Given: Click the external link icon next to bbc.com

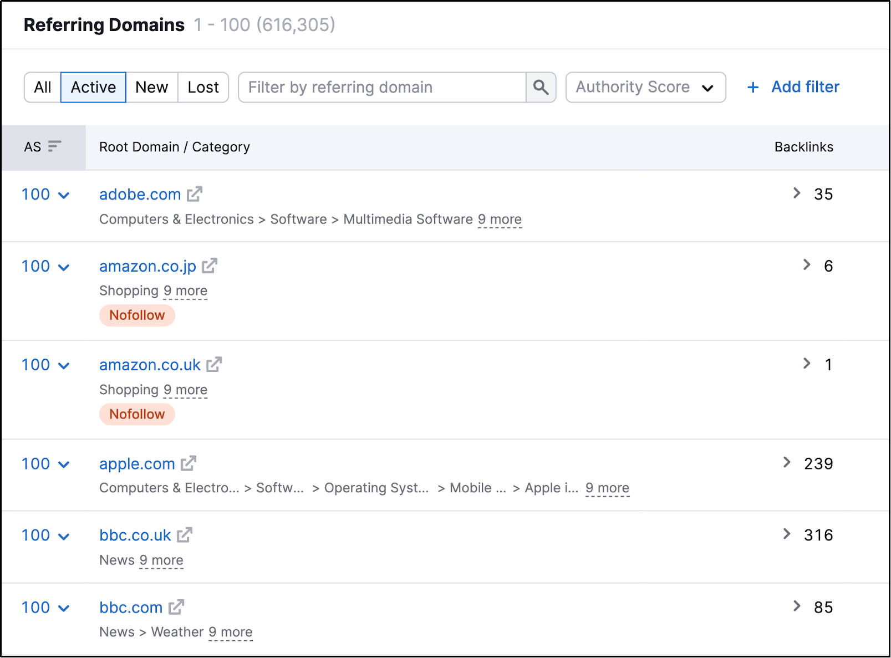Looking at the screenshot, I should tap(177, 607).
